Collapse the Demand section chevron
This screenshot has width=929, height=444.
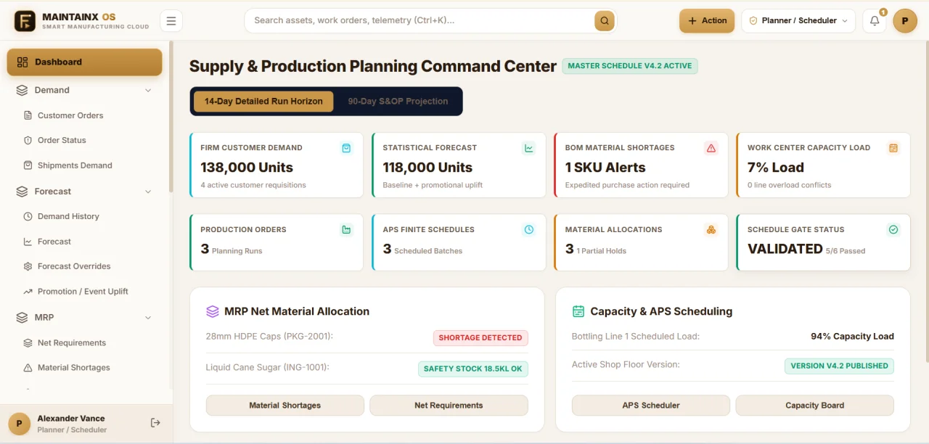click(x=148, y=91)
